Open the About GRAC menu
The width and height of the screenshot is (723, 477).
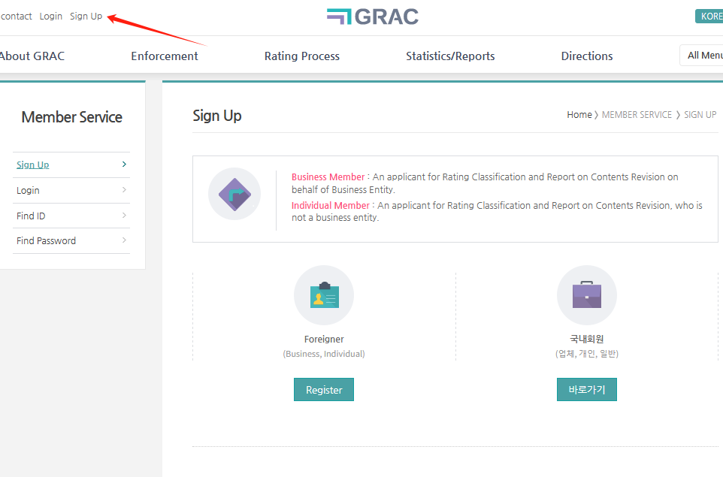point(32,56)
